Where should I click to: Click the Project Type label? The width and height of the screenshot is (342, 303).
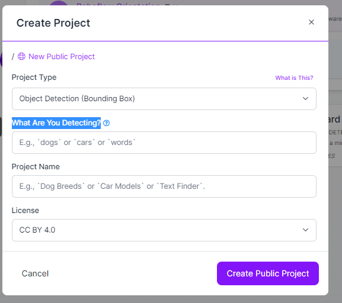tap(34, 78)
